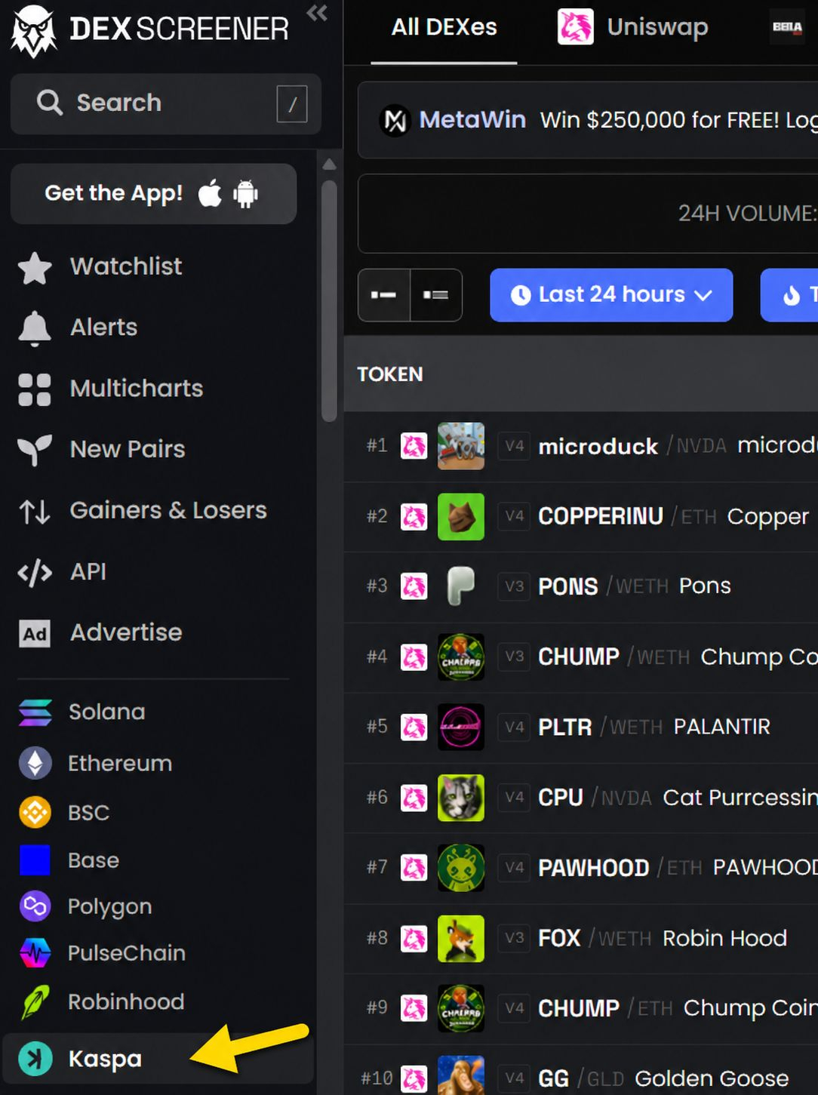818x1095 pixels.
Task: Open the CPU / NVDA pair row
Action: 581,798
